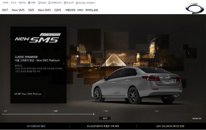Image resolution: width=206 pixels, height=130 pixels.
Task: Click the silver SM5 car image
Action: (137, 85)
